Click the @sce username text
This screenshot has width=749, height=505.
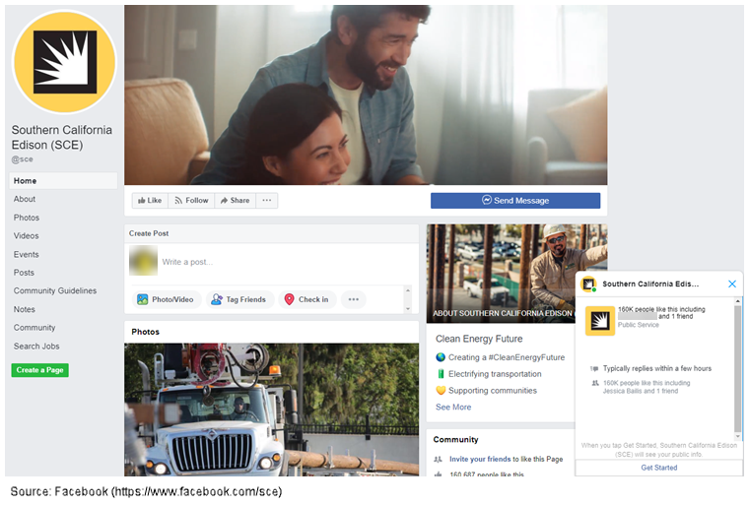tap(23, 159)
